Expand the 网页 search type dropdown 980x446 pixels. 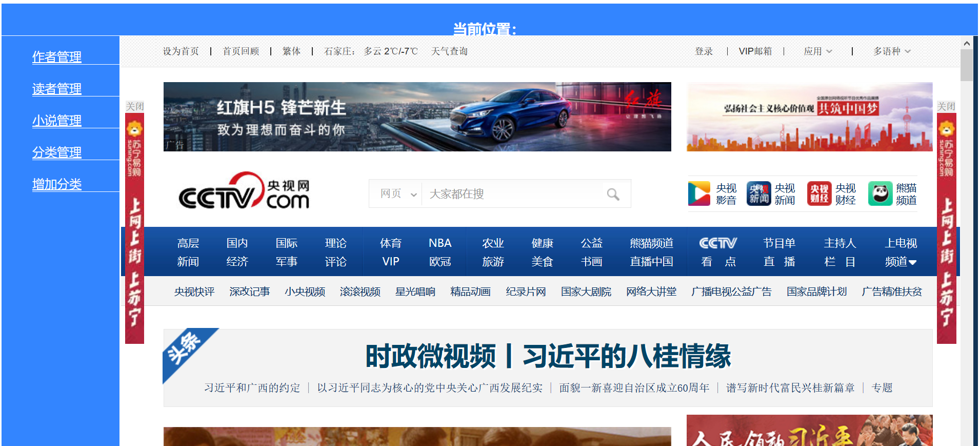click(x=398, y=193)
